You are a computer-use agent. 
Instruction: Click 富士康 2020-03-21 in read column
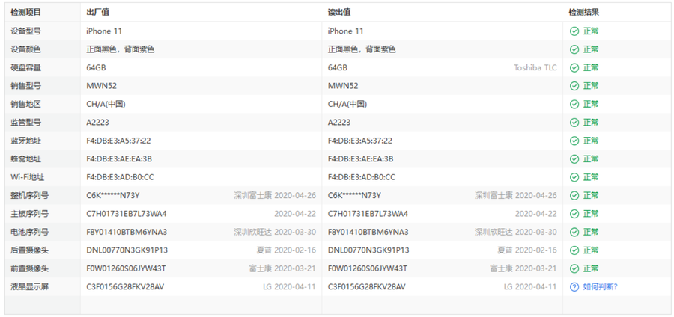(x=523, y=268)
